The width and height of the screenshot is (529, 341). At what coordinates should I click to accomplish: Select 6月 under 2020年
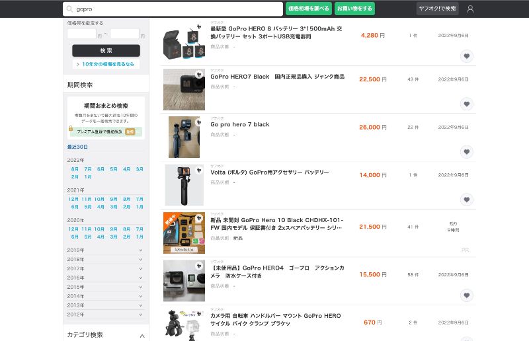point(75,237)
